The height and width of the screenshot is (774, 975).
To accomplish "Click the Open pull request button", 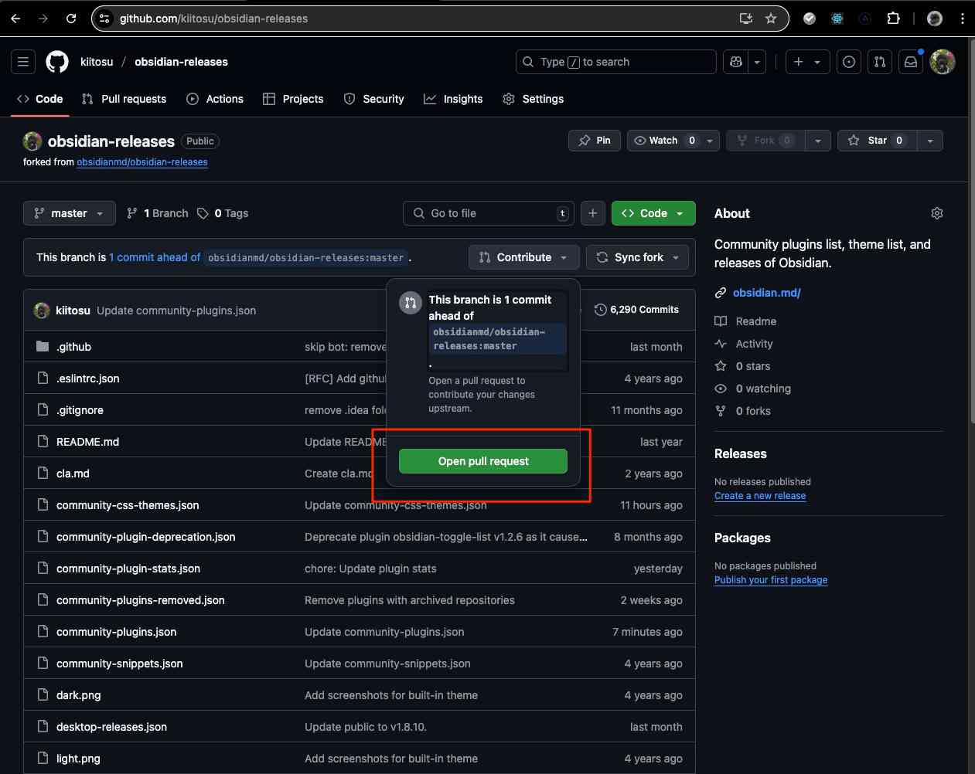I will (483, 461).
